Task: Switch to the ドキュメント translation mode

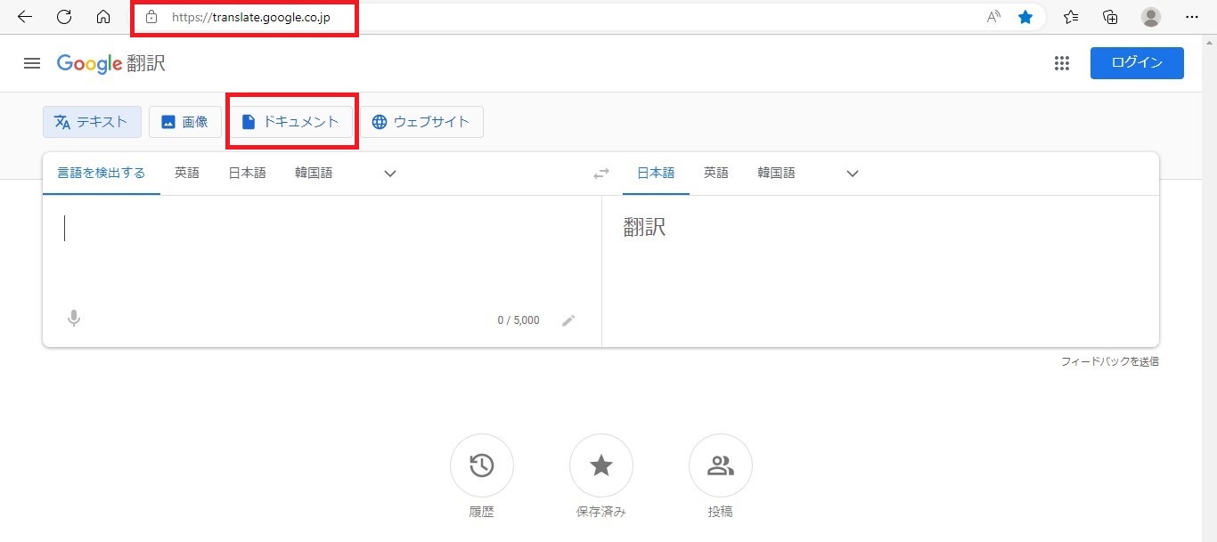Action: point(290,122)
